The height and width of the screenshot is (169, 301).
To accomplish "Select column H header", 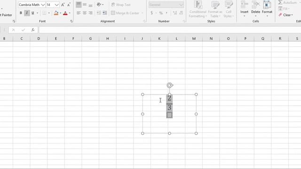I will pos(108,38).
